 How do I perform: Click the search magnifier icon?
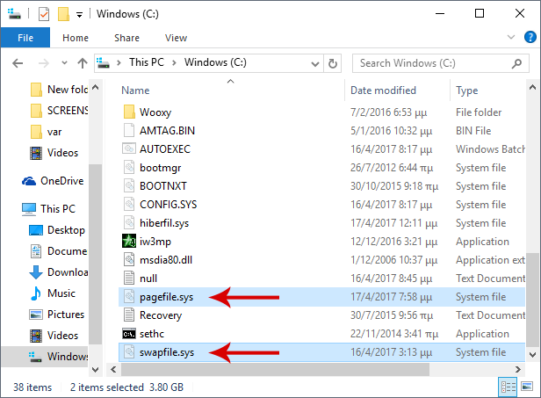tap(516, 63)
